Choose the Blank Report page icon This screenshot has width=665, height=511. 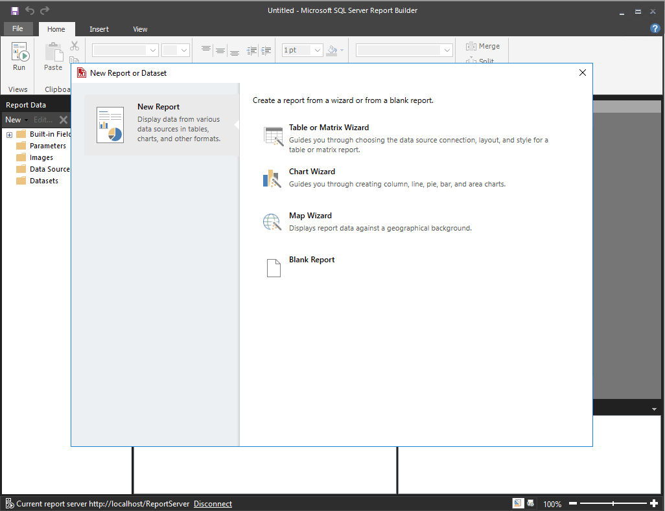tap(274, 267)
